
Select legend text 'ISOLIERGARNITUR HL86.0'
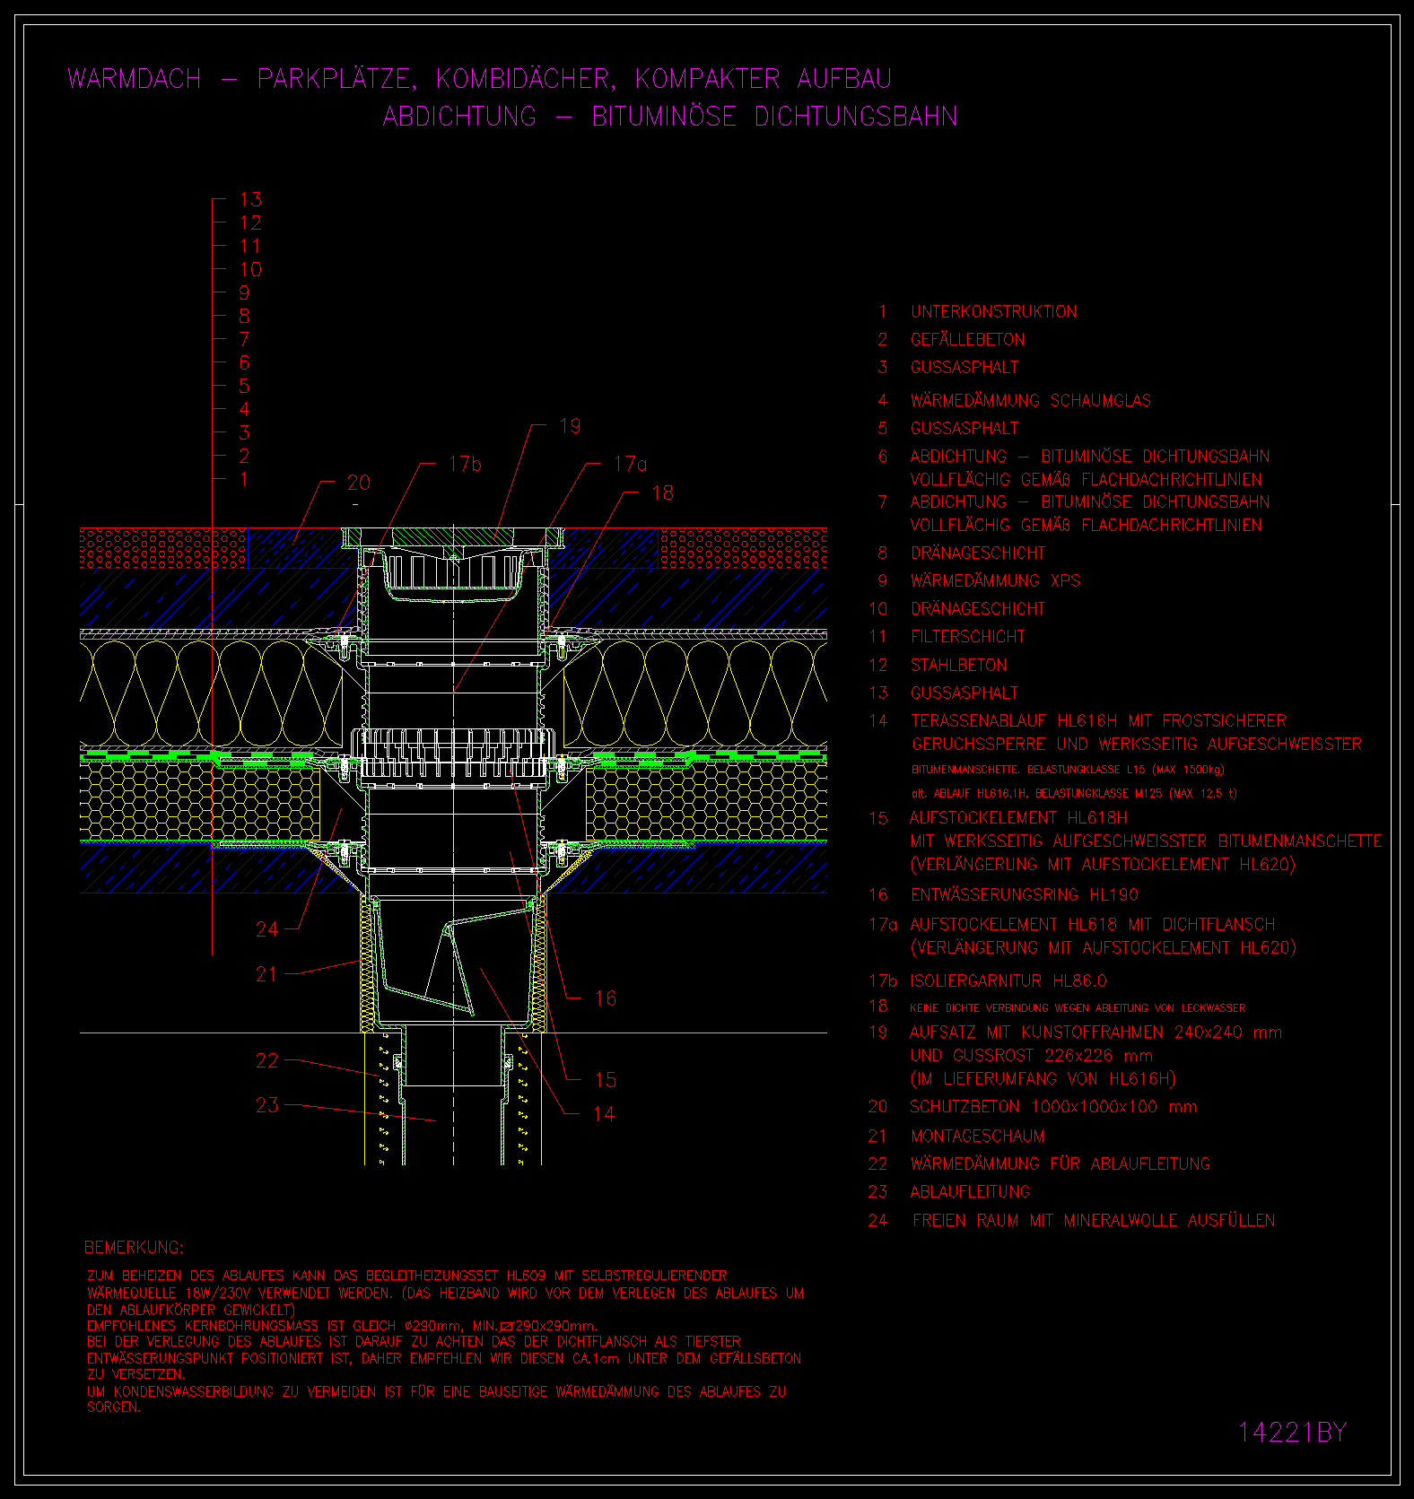pyautogui.click(x=1008, y=981)
